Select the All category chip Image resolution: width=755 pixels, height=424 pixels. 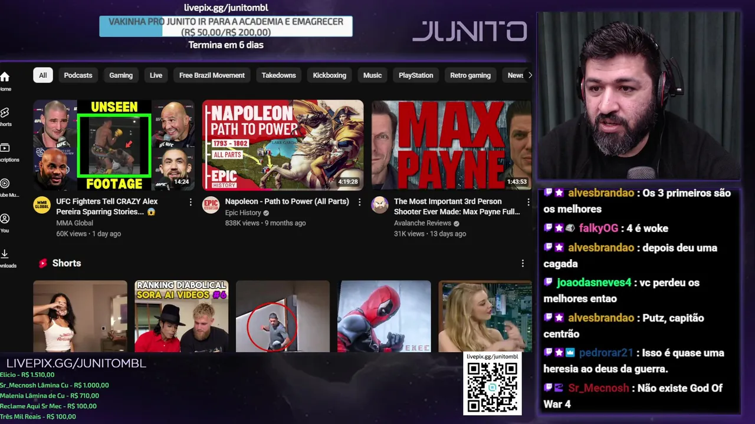[x=43, y=75]
